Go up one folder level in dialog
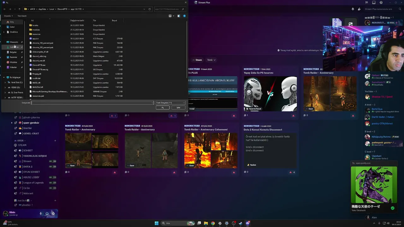Viewport: 404px width, 227px height. click(19, 9)
